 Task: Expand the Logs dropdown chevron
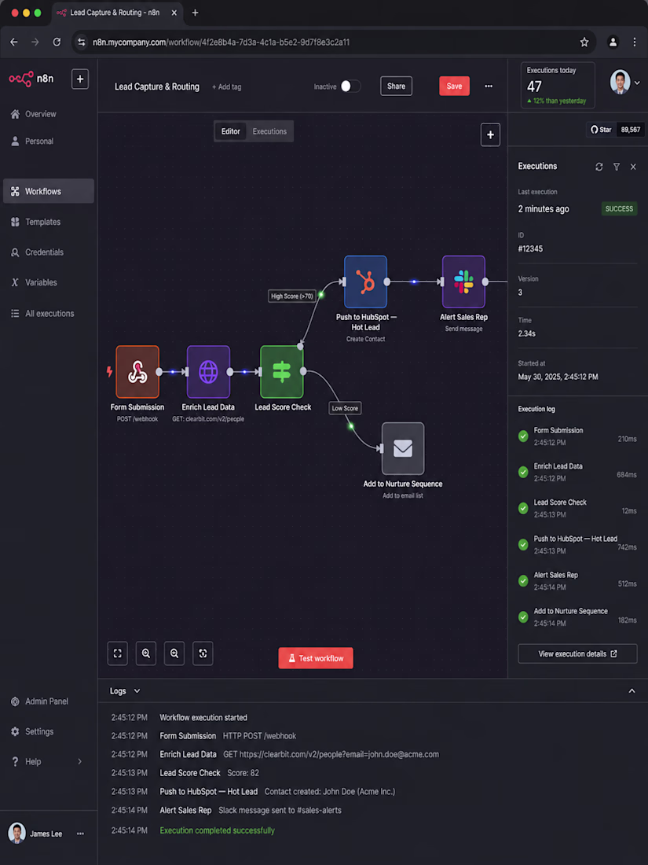(x=137, y=690)
